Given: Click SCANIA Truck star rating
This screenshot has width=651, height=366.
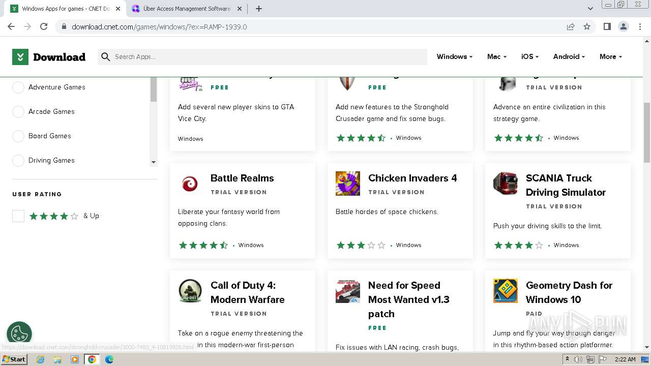Looking at the screenshot, I should coord(518,246).
